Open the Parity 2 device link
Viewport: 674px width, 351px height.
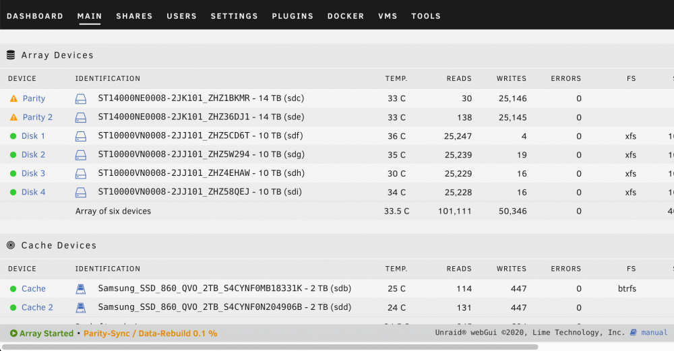[37, 117]
